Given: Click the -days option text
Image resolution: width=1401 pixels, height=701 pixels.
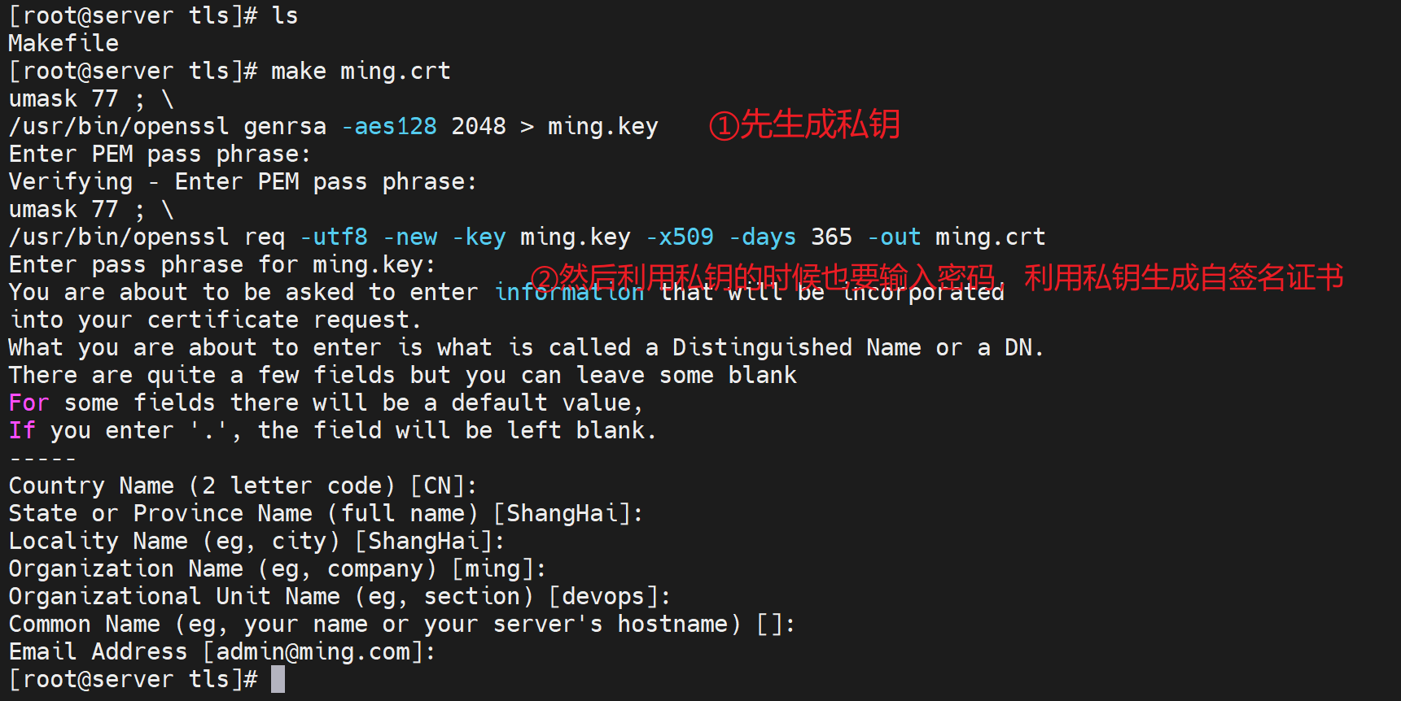Looking at the screenshot, I should pos(762,237).
